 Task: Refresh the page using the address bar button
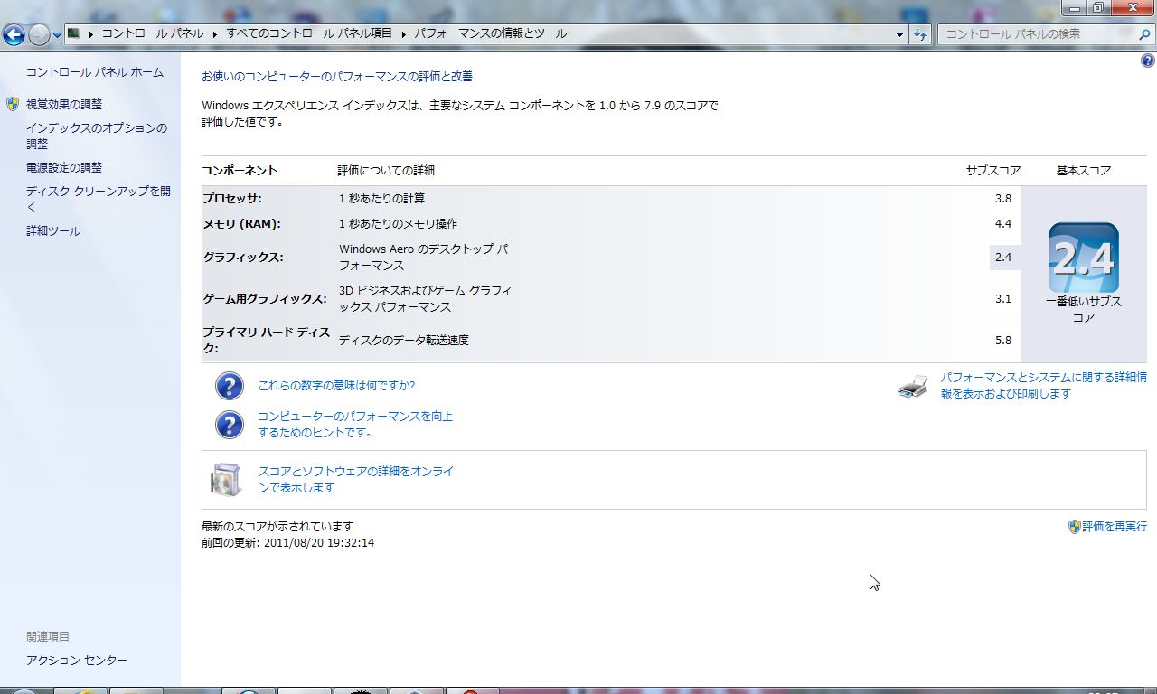coord(920,34)
